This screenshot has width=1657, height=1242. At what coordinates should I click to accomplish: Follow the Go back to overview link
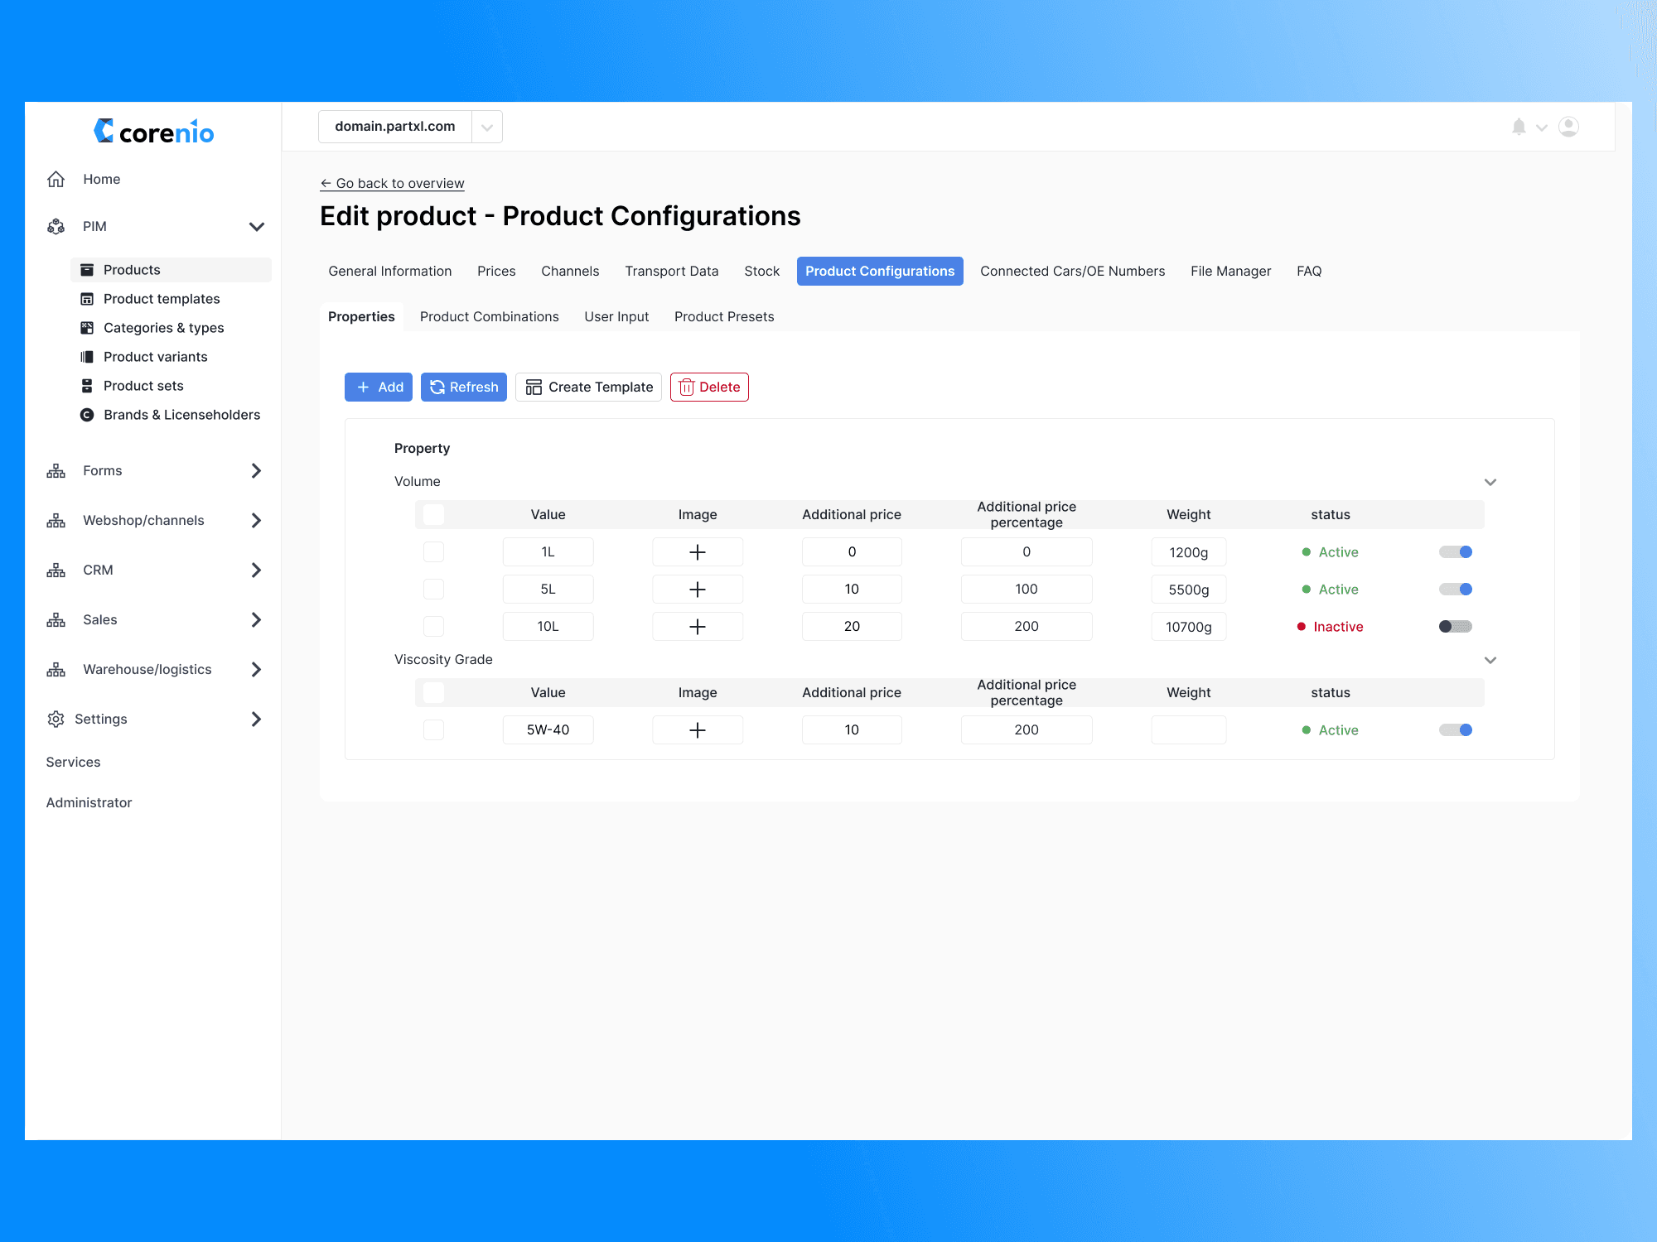[x=392, y=183]
